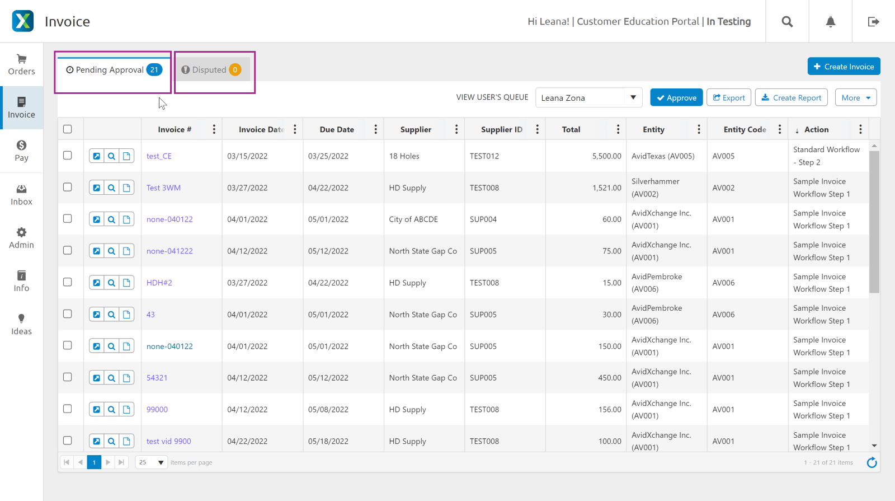Click the grid's vertical scrollbar thumb

874,222
